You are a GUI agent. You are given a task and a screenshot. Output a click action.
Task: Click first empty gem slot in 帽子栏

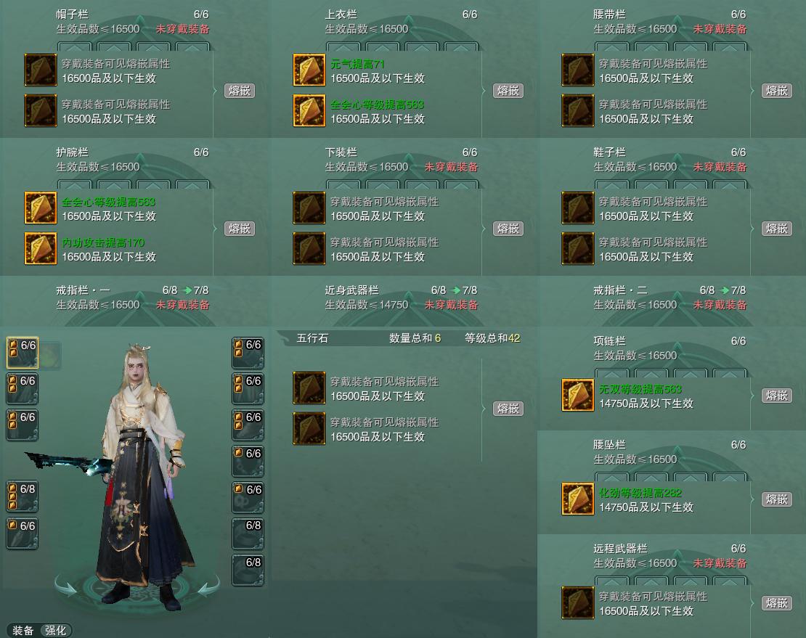(x=41, y=70)
